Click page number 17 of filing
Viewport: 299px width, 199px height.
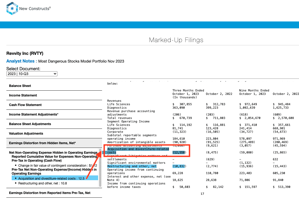(202, 194)
